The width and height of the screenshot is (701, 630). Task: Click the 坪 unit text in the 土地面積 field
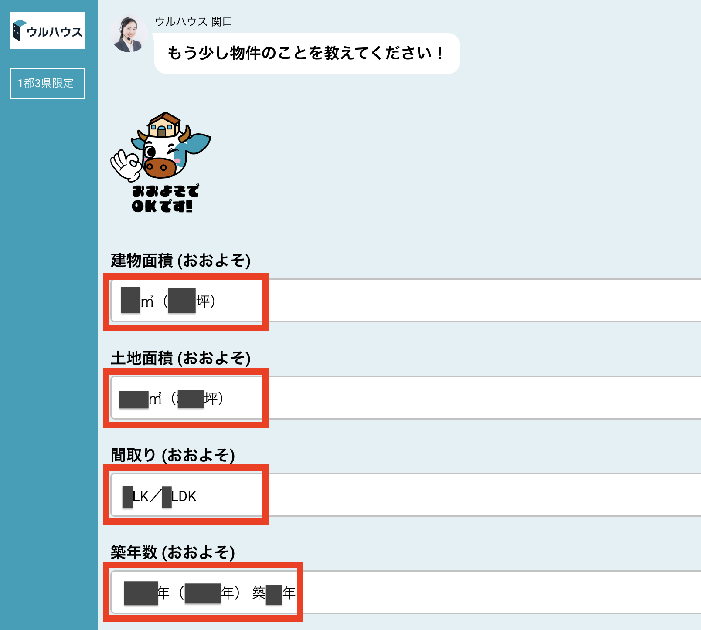211,398
